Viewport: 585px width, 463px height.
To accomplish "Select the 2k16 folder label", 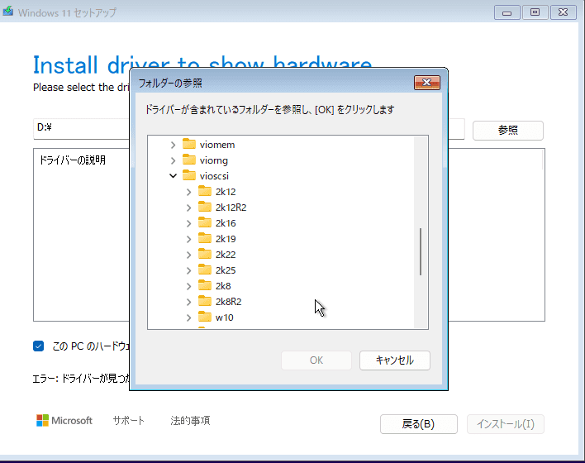I will tap(226, 223).
